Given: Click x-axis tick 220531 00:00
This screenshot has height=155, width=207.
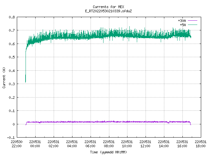Looking at the screenshot, I should [35, 144].
